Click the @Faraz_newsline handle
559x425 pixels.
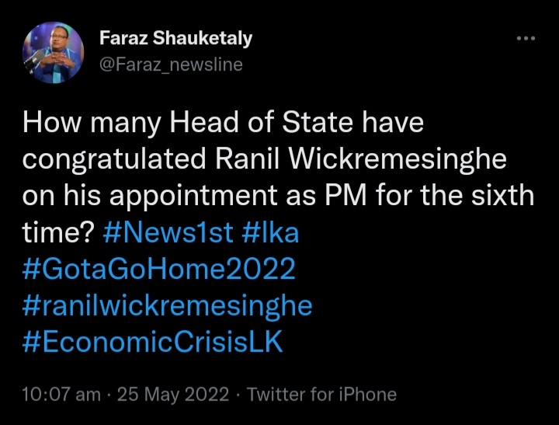click(171, 64)
